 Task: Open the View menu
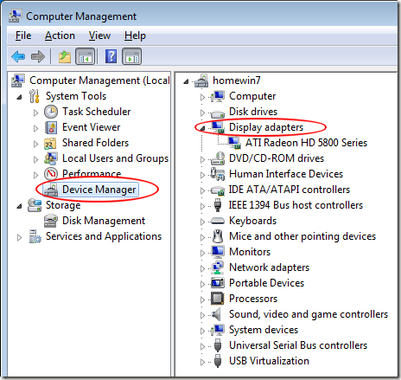click(x=99, y=35)
